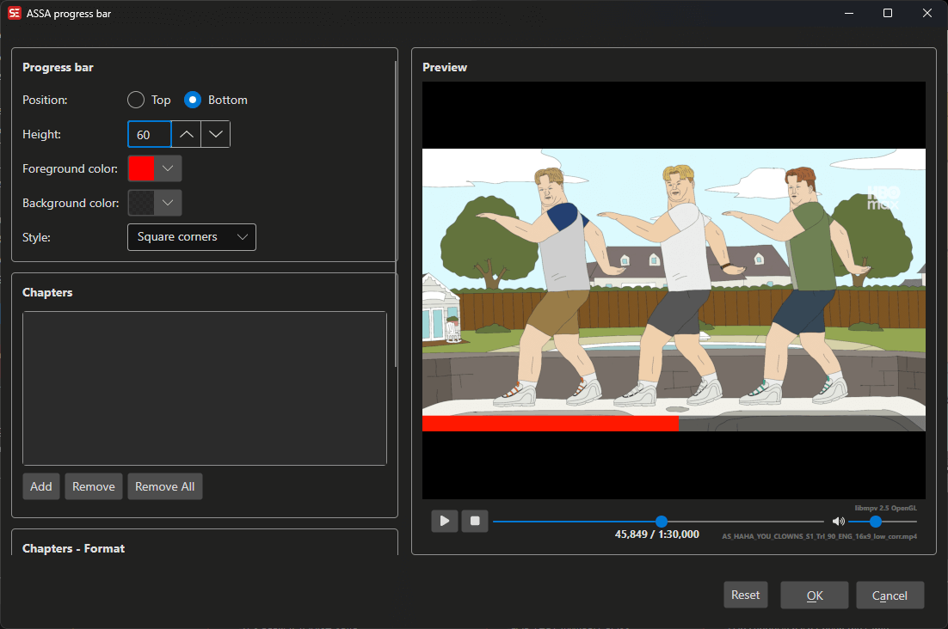Image resolution: width=948 pixels, height=629 pixels.
Task: Click the volume speaker icon
Action: pos(838,522)
